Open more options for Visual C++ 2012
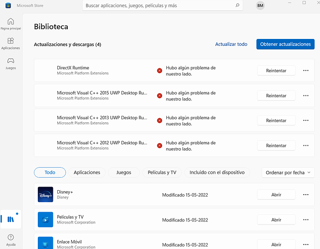Viewport: 320px width, 249px height. pos(306,145)
